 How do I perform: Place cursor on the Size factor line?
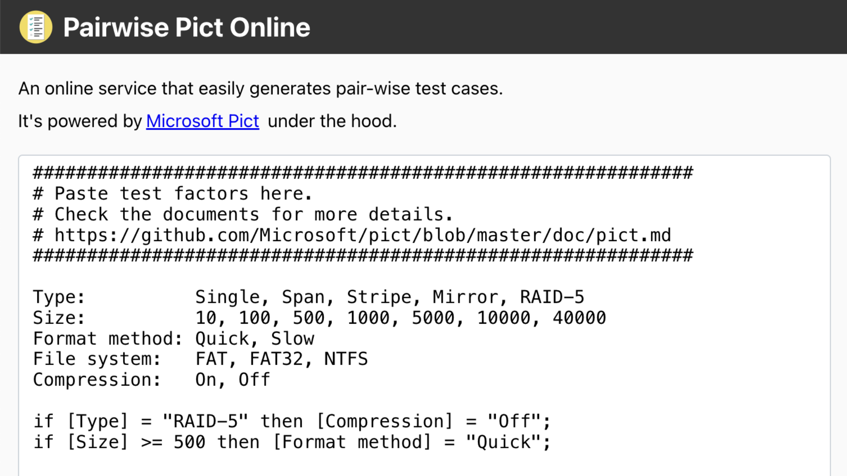pyautogui.click(x=176, y=317)
